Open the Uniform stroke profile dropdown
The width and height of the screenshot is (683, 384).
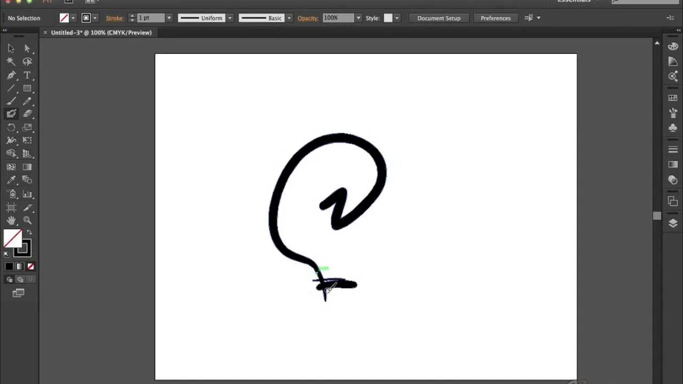(229, 18)
